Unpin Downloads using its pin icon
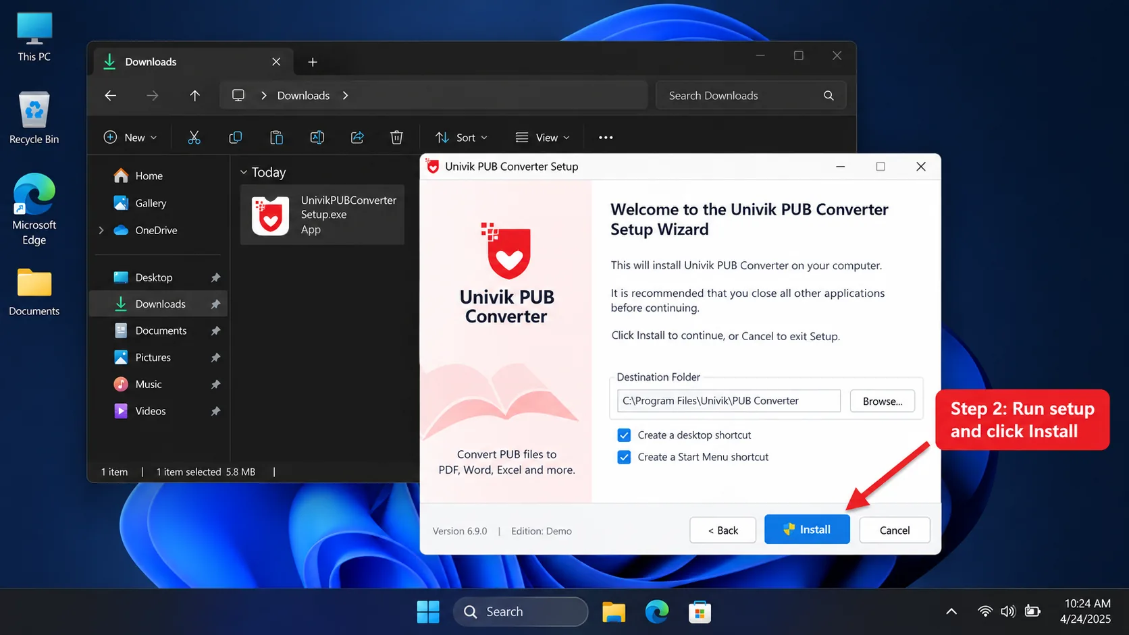 pyautogui.click(x=215, y=304)
